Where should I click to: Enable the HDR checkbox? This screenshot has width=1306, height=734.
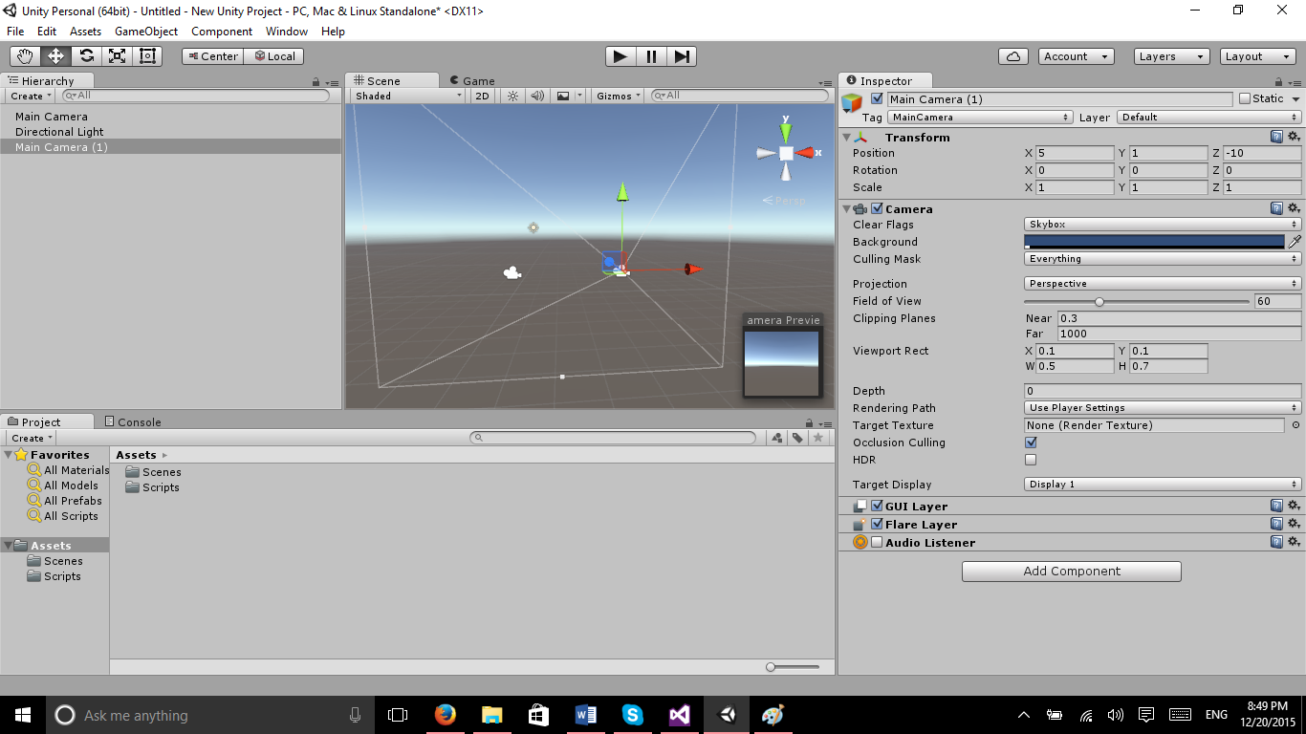point(1031,460)
